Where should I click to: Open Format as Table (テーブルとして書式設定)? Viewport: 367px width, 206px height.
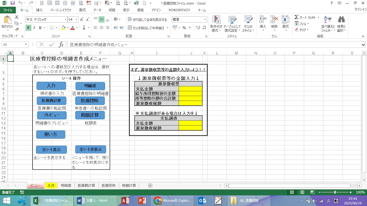click(x=232, y=24)
